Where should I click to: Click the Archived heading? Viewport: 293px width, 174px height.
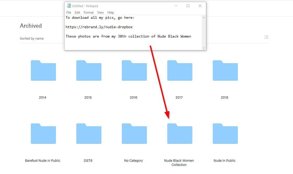(31, 26)
